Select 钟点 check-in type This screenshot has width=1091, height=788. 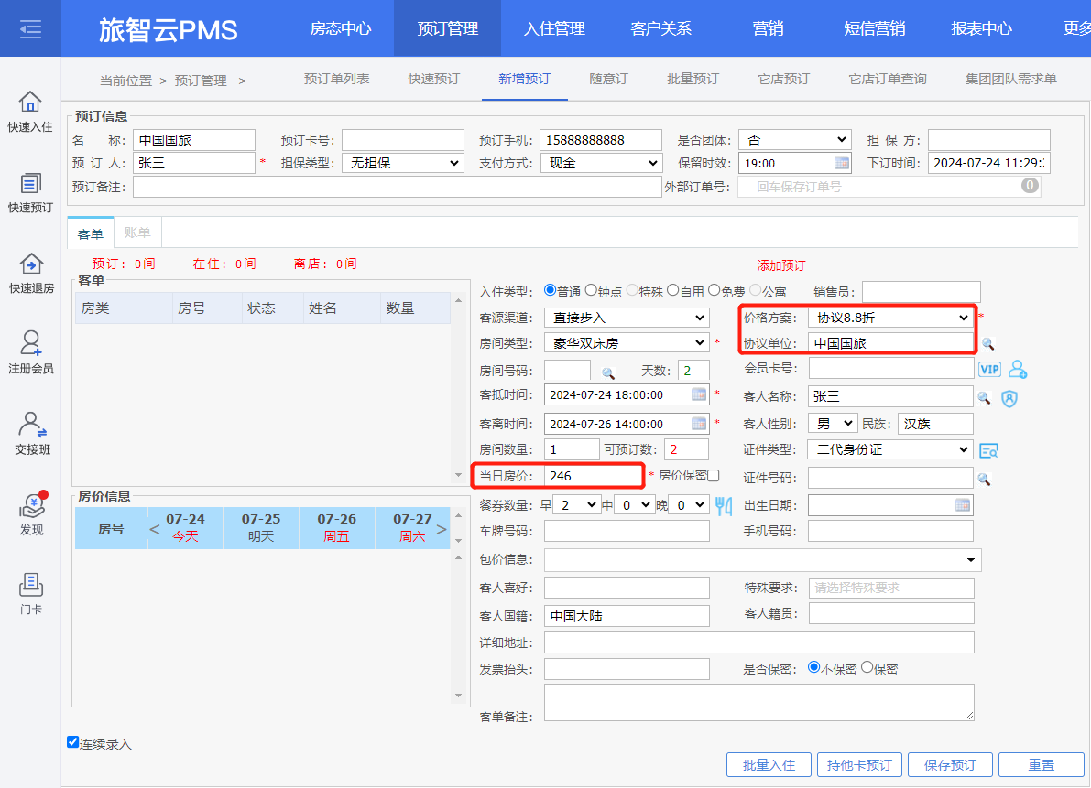tap(591, 290)
